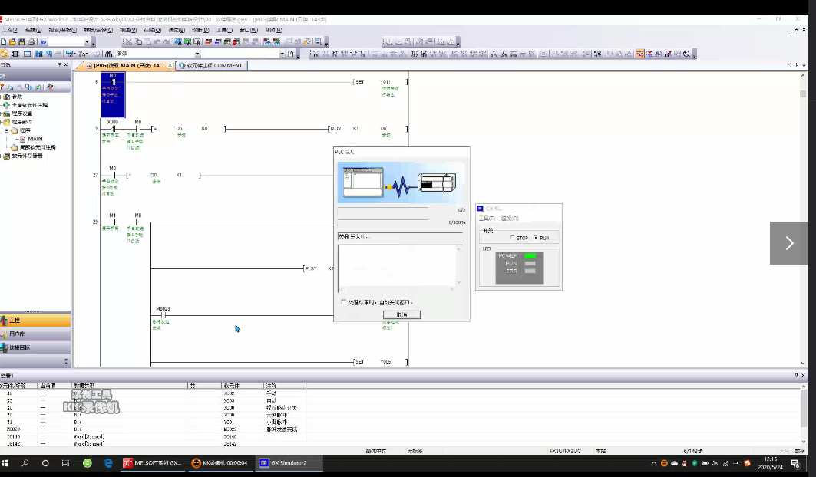This screenshot has height=477, width=816.
Task: Click the MELSOFT GX Works2 taskbar button
Action: (x=152, y=463)
